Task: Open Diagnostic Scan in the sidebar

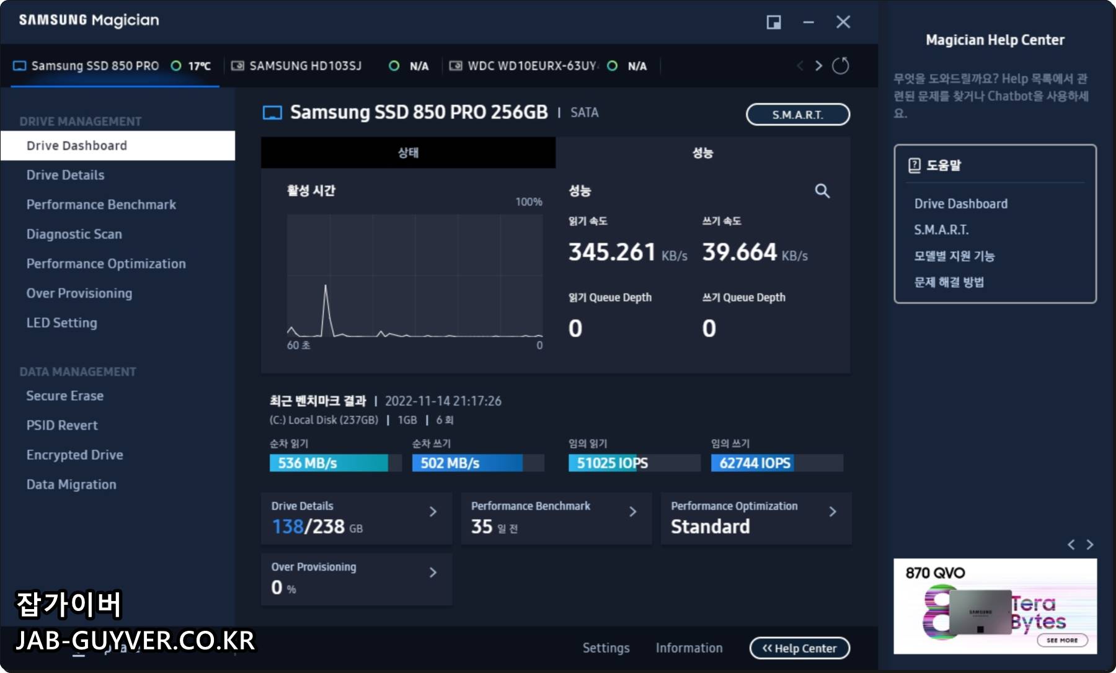Action: (x=118, y=234)
